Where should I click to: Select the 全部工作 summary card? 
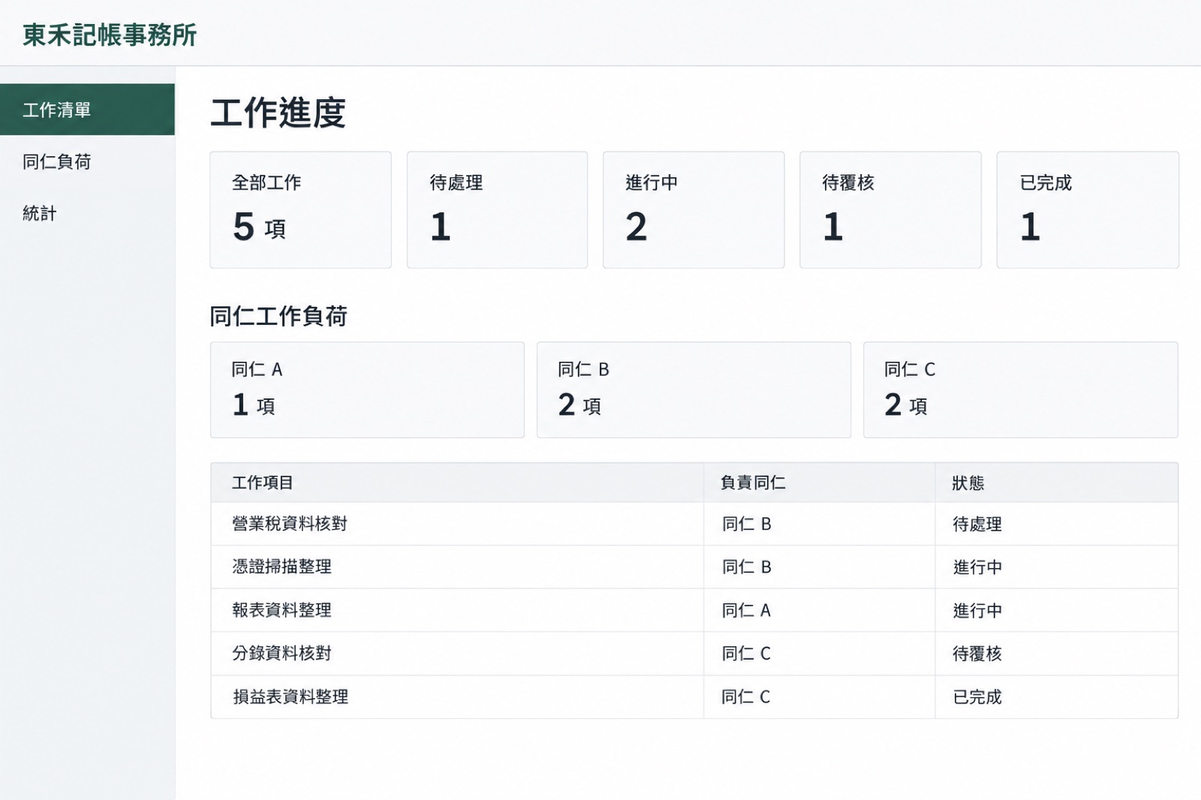point(300,210)
